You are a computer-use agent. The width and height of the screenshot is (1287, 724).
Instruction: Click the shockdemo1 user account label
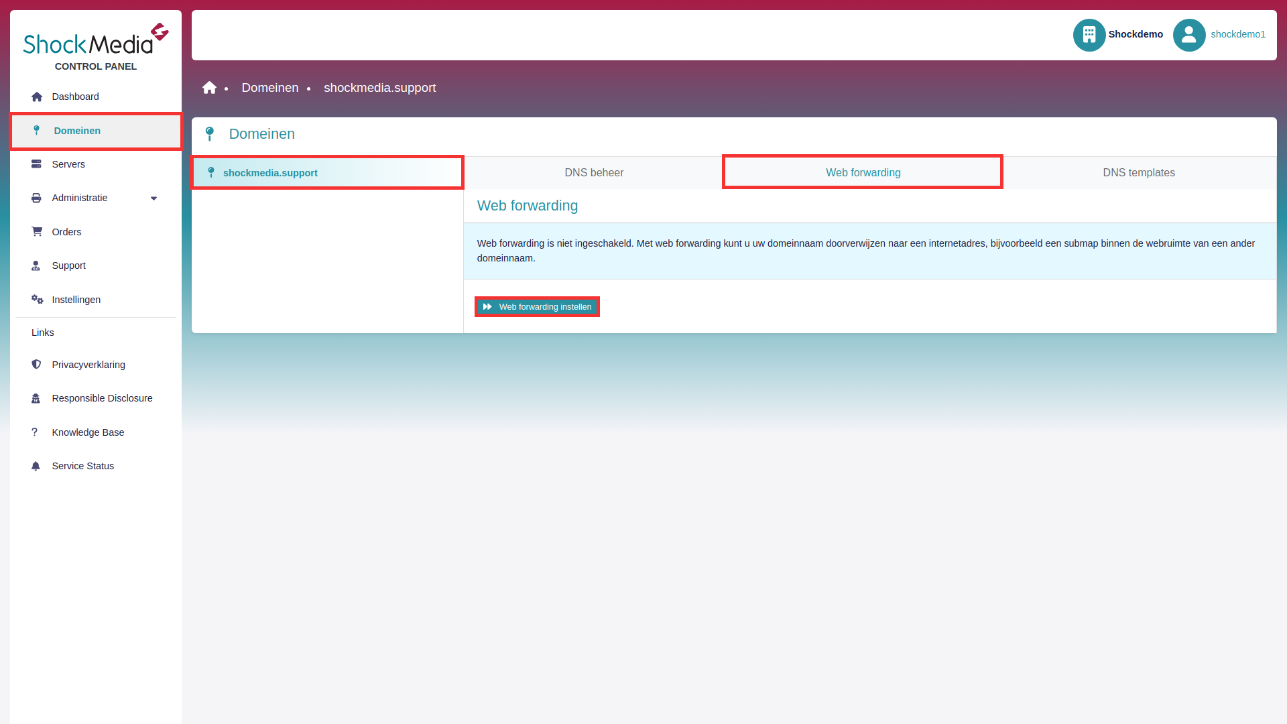1238,34
